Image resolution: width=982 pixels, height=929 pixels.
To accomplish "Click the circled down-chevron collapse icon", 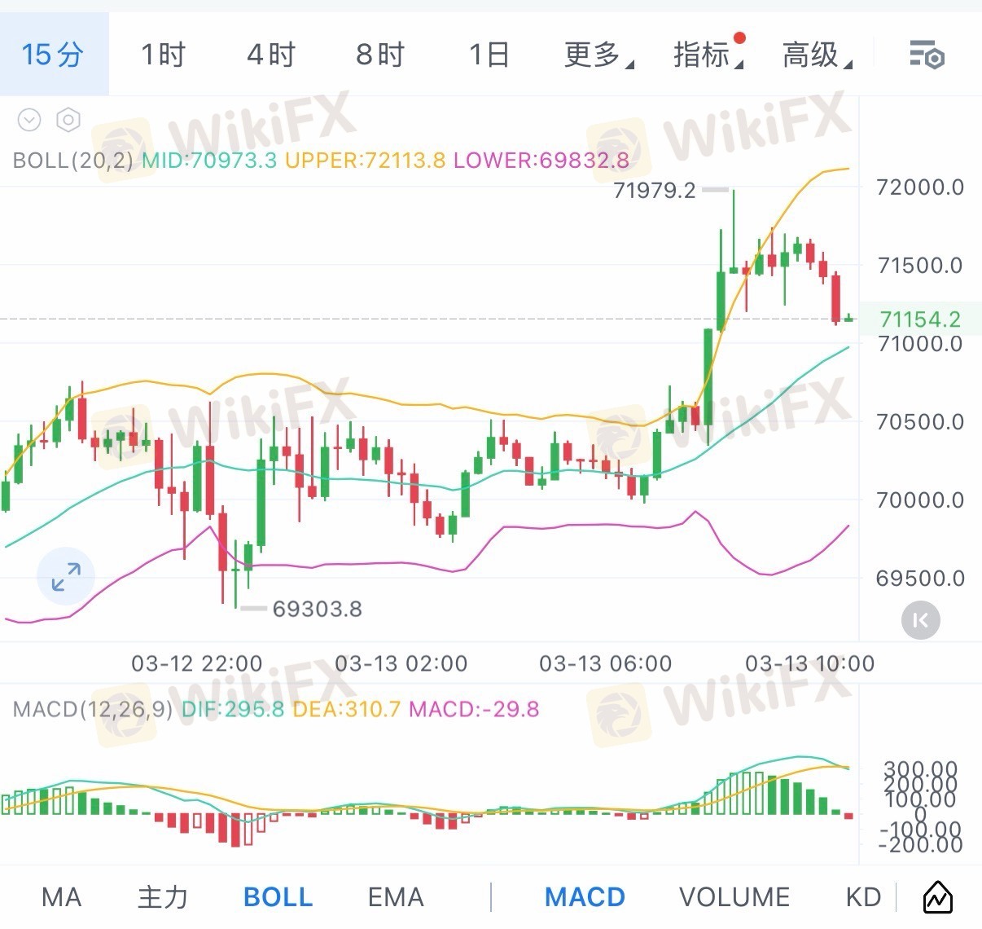I will [29, 121].
